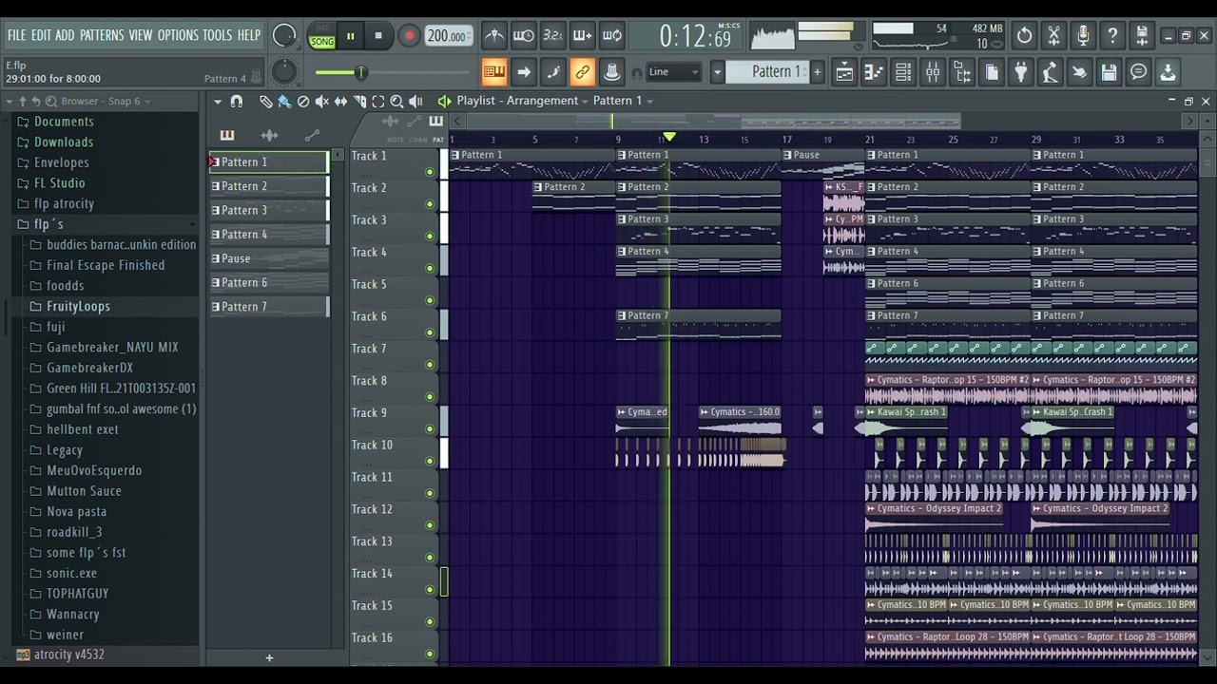Click the scissors cut icon
This screenshot has height=684, width=1217.
click(1053, 36)
